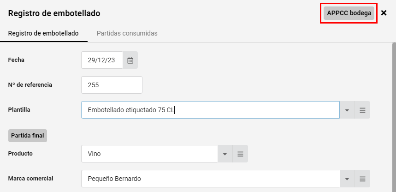Click the Nº de referencia field with 255
This screenshot has height=192, width=396.
pos(112,85)
